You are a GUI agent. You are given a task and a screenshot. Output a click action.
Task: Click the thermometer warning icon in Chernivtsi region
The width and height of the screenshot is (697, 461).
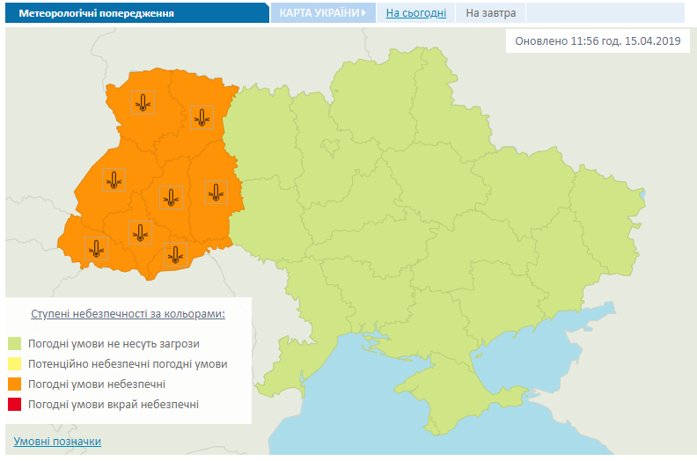coord(176,255)
